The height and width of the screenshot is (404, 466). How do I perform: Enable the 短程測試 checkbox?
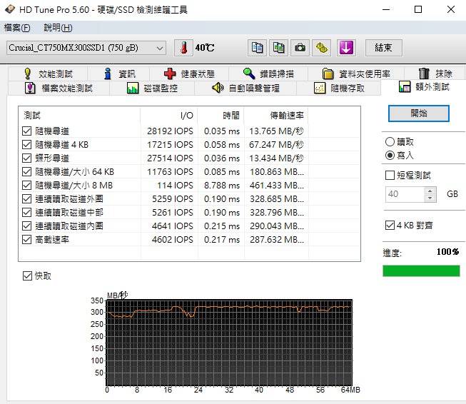pyautogui.click(x=390, y=175)
